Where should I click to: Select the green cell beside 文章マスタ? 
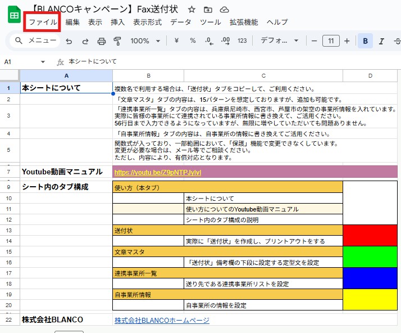tap(370, 257)
